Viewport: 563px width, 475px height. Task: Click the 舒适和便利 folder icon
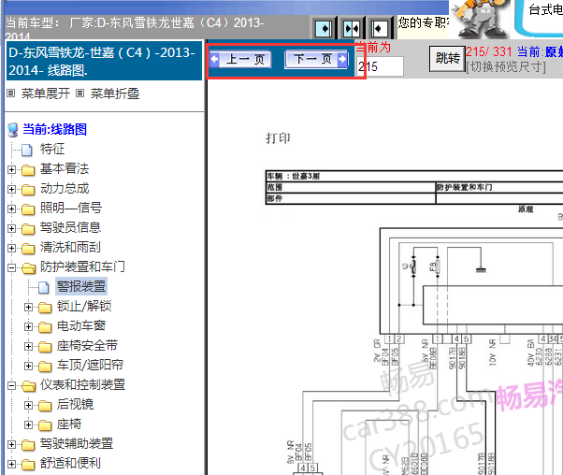pyautogui.click(x=28, y=464)
